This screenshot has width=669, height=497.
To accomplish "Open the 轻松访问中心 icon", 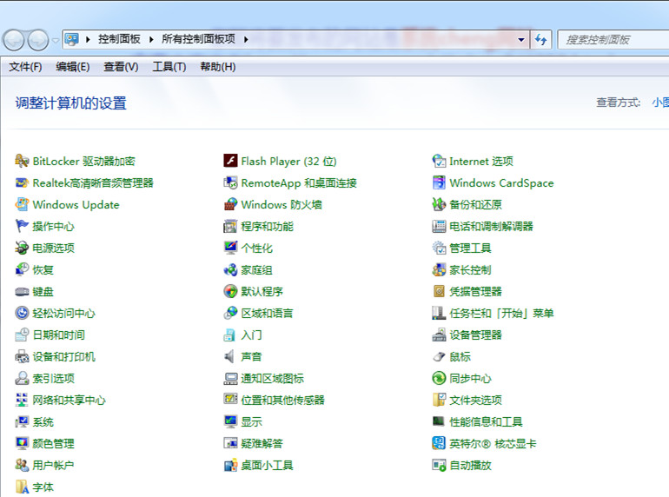I will (22, 313).
